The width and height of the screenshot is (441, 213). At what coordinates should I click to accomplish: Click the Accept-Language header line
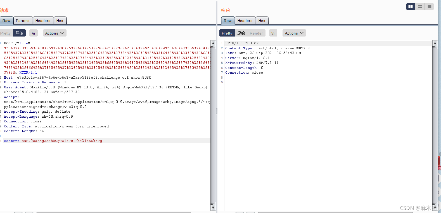(38, 117)
